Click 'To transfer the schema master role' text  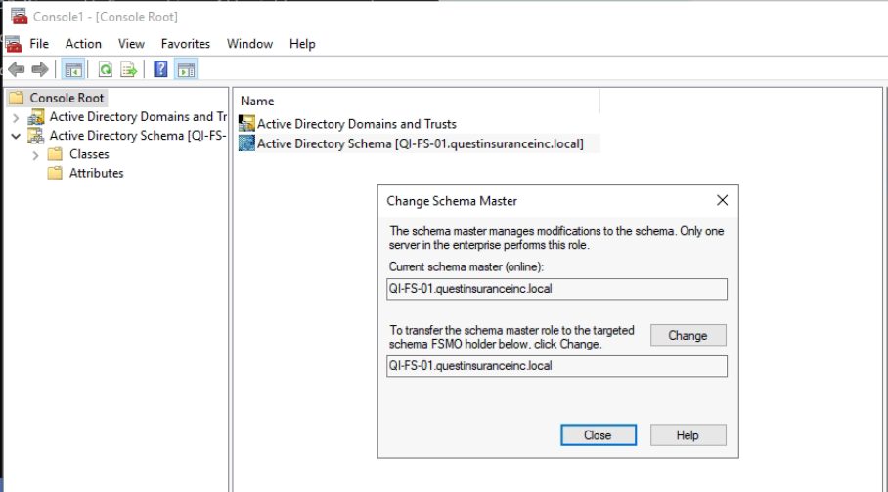pos(511,337)
